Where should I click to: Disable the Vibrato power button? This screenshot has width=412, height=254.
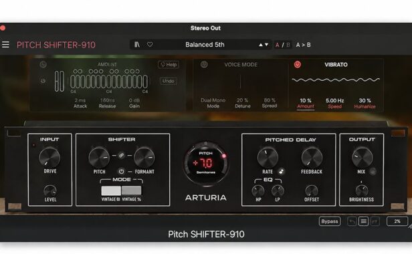(x=298, y=65)
